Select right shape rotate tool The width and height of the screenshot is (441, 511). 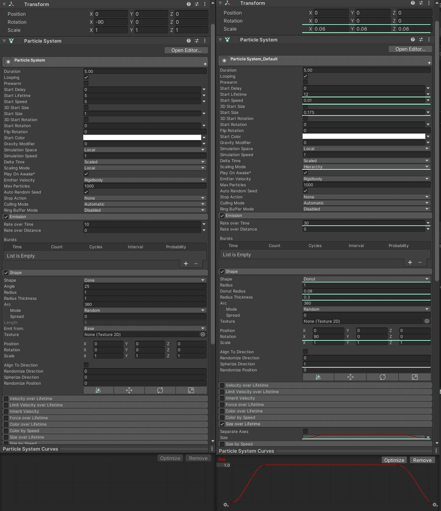[x=383, y=377]
